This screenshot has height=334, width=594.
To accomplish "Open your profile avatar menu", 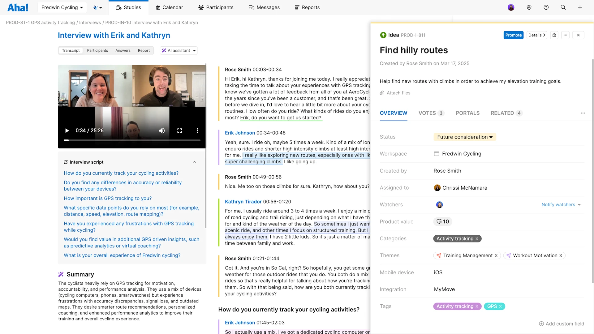I will 511,7.
